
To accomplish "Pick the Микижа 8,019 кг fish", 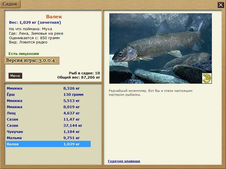I will 48,107.
